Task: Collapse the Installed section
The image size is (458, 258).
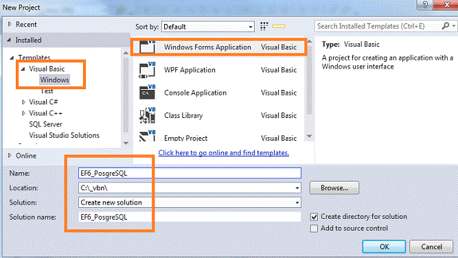Action: point(9,40)
